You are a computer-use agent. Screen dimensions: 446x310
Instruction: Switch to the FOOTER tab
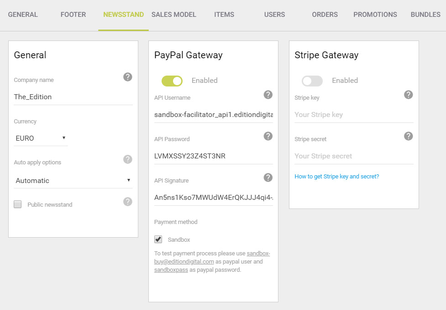point(73,15)
